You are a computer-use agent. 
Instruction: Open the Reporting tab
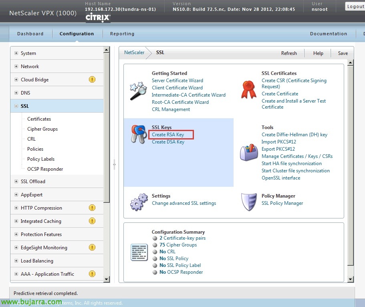122,34
